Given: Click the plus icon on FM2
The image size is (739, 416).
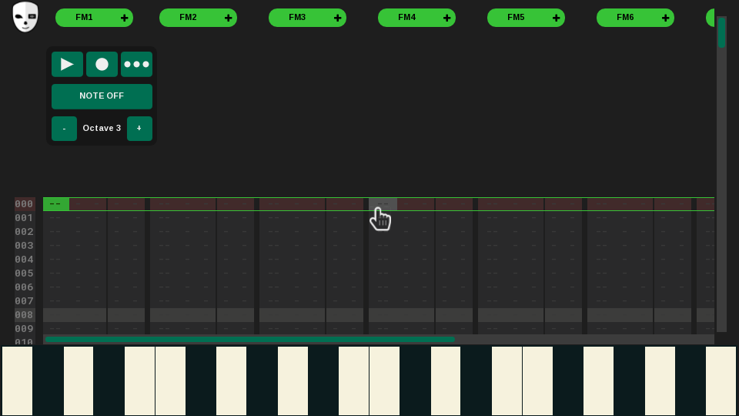Looking at the screenshot, I should 228,18.
